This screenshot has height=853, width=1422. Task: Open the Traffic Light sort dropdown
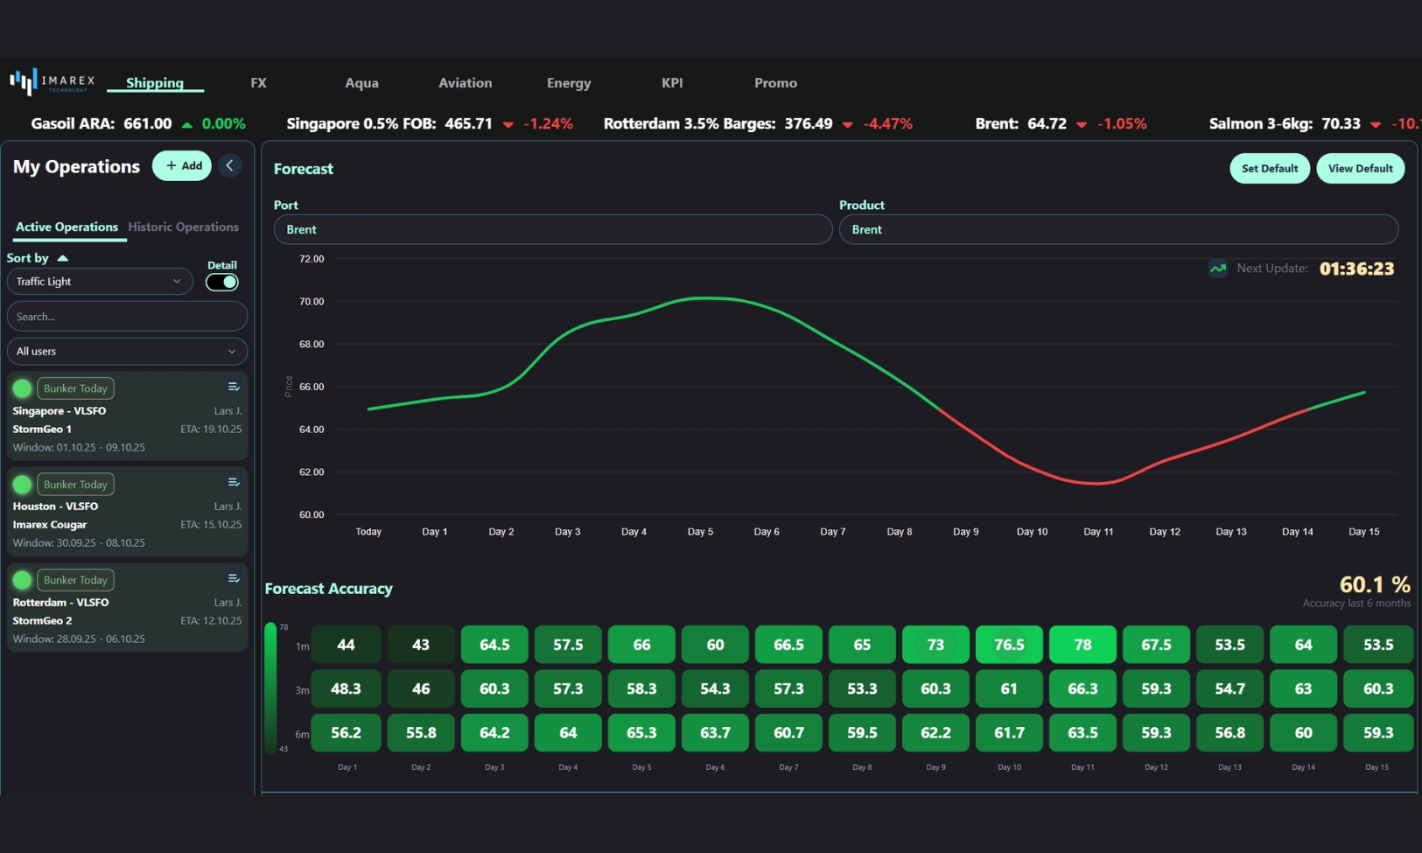click(99, 281)
